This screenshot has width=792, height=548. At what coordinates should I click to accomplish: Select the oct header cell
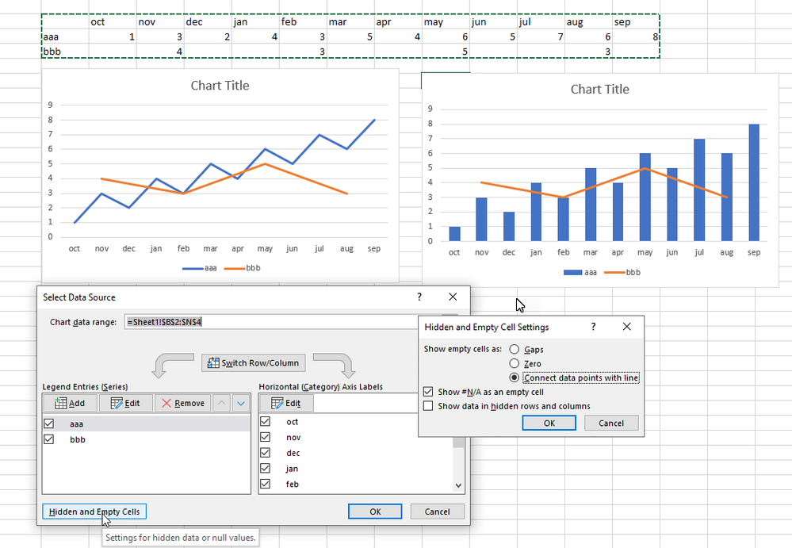(113, 21)
